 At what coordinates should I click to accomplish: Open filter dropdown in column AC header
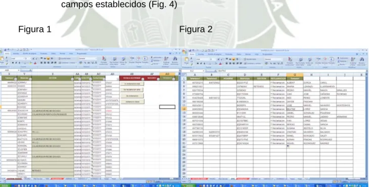[104, 79]
